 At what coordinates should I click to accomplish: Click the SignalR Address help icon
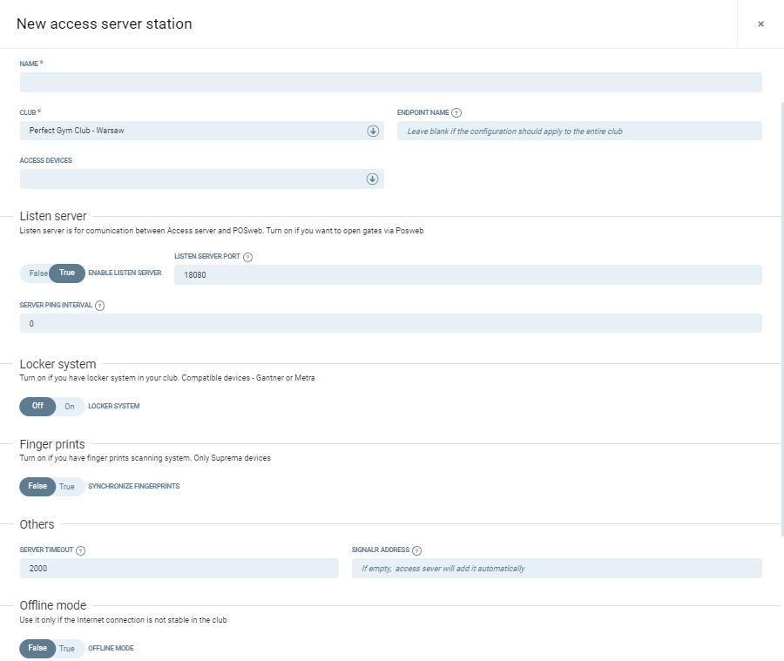coord(416,550)
